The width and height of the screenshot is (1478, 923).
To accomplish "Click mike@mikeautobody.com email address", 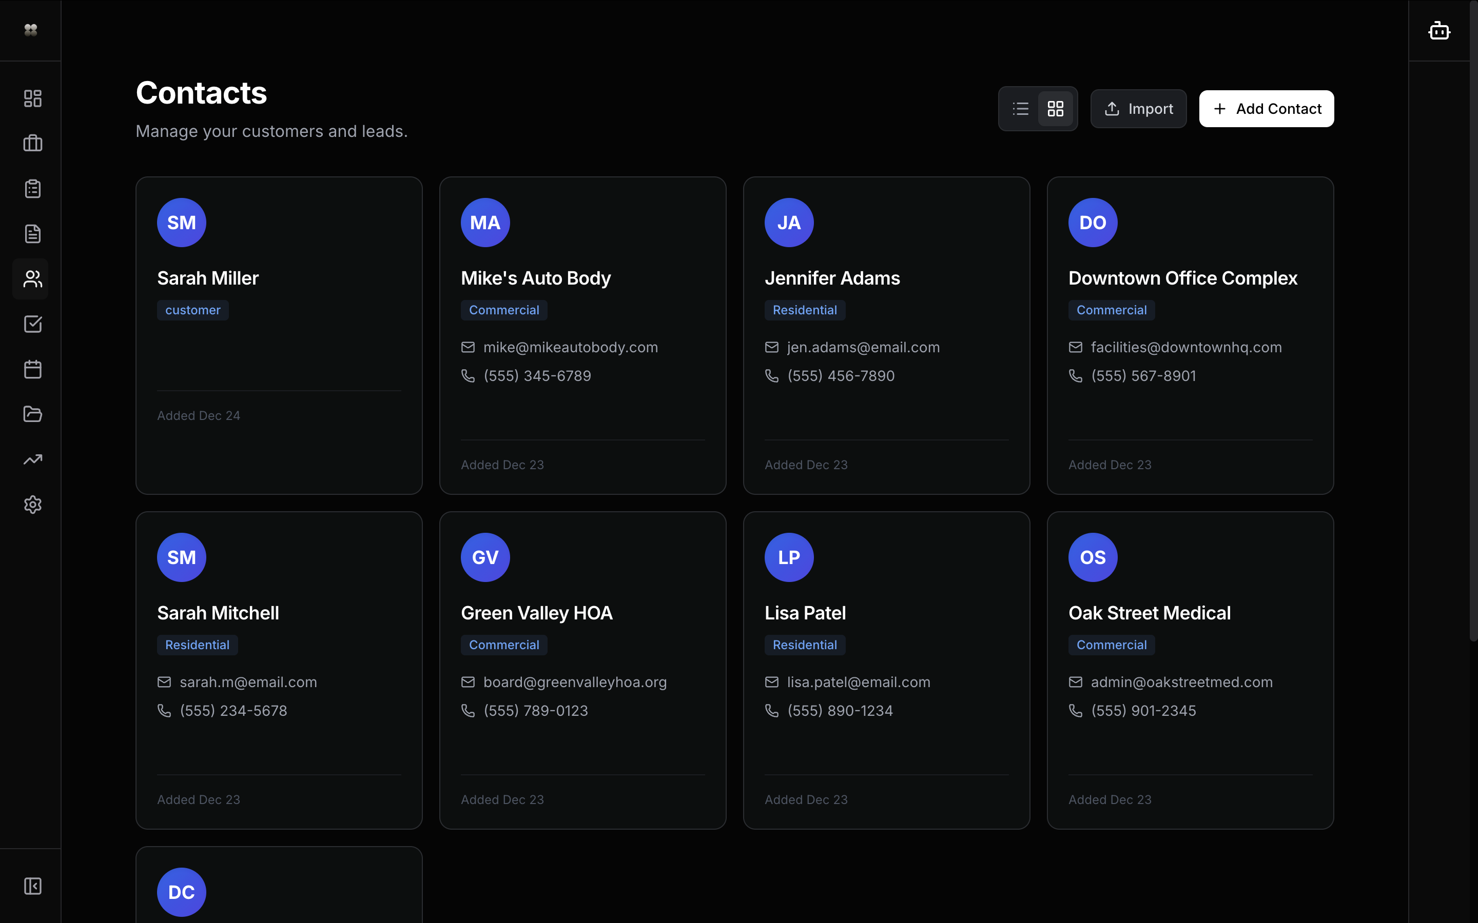I will [571, 347].
